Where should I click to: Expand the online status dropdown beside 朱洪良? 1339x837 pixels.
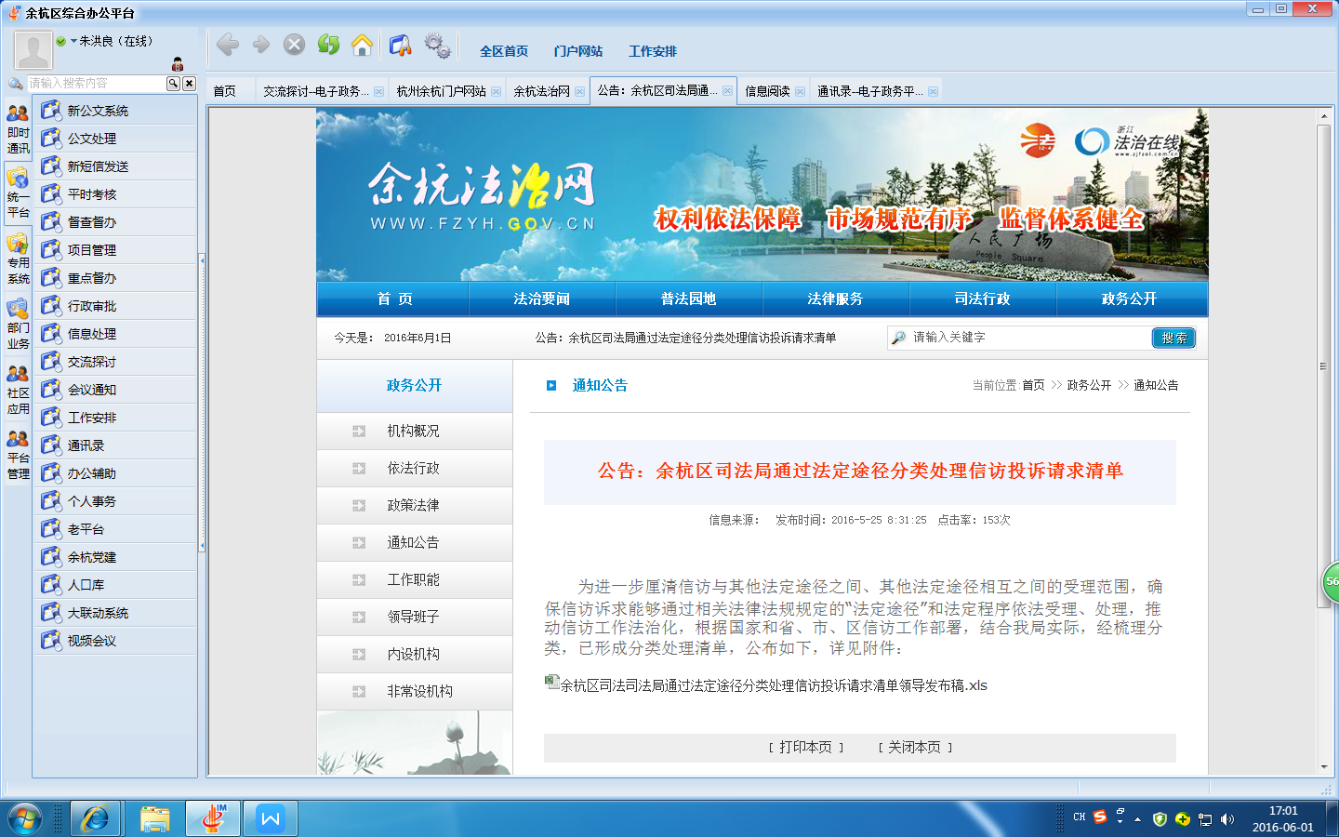click(x=73, y=41)
